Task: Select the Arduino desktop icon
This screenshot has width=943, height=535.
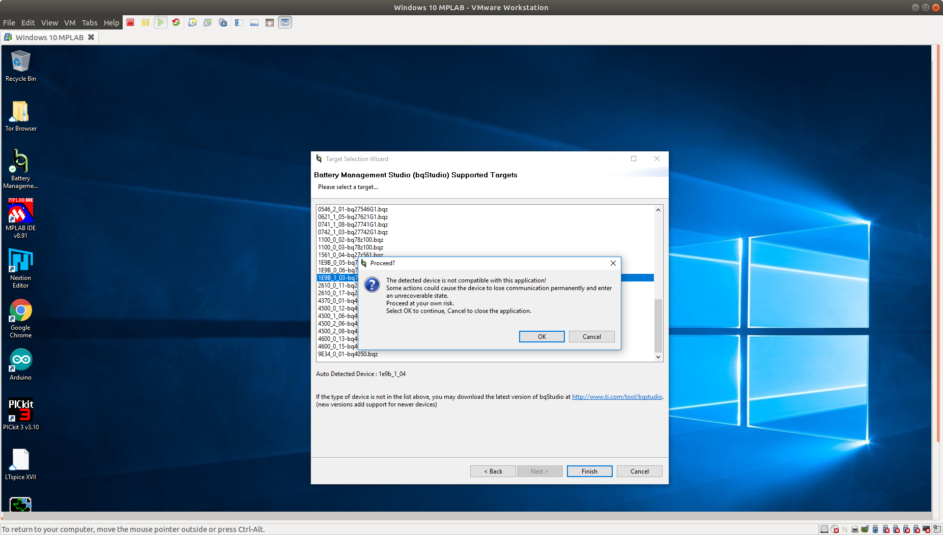Action: (21, 364)
